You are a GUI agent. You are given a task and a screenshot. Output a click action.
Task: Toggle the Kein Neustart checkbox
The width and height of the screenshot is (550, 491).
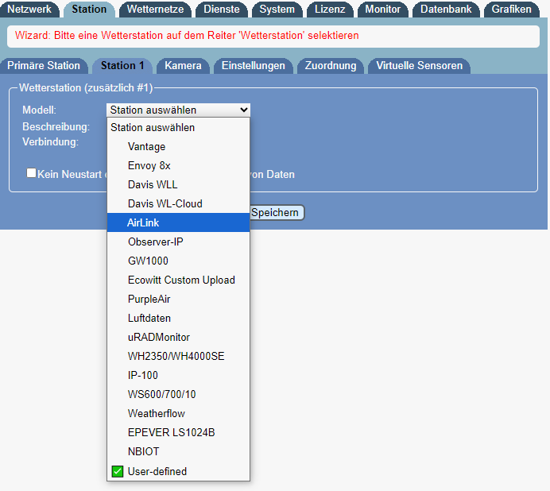[x=31, y=173]
